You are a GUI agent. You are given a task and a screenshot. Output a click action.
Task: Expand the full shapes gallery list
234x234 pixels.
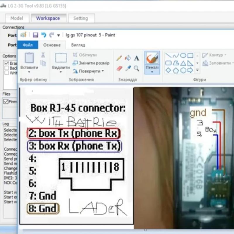point(197,70)
